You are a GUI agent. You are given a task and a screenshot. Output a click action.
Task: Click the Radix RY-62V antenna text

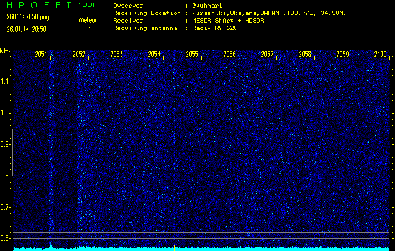[x=215, y=28]
